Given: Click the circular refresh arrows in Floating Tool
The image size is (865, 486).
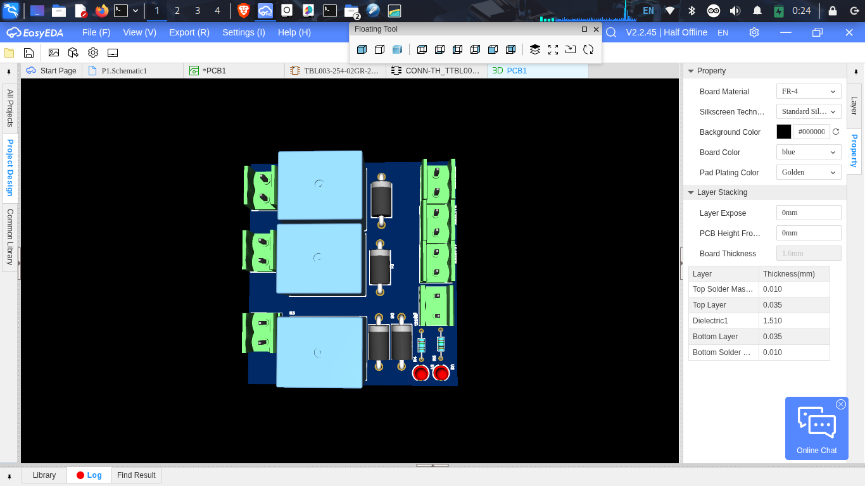Looking at the screenshot, I should 588,49.
